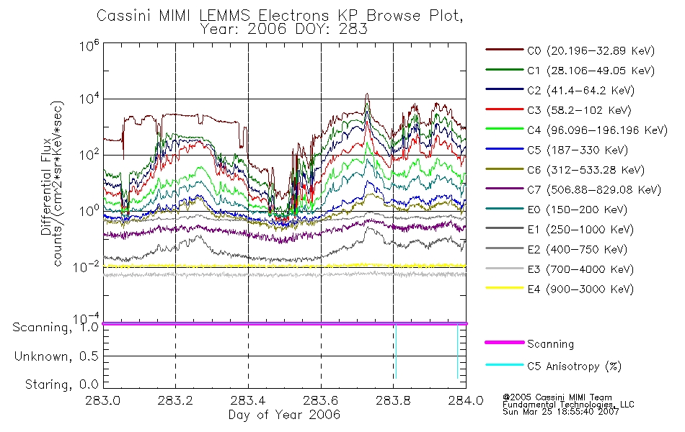Click the C1 (28.106-49.05 KeV) legend label
The height and width of the screenshot is (432, 685).
[591, 71]
